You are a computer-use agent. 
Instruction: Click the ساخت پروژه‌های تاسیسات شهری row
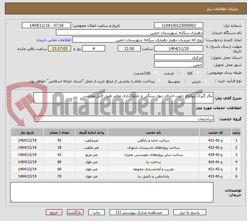coord(126,147)
